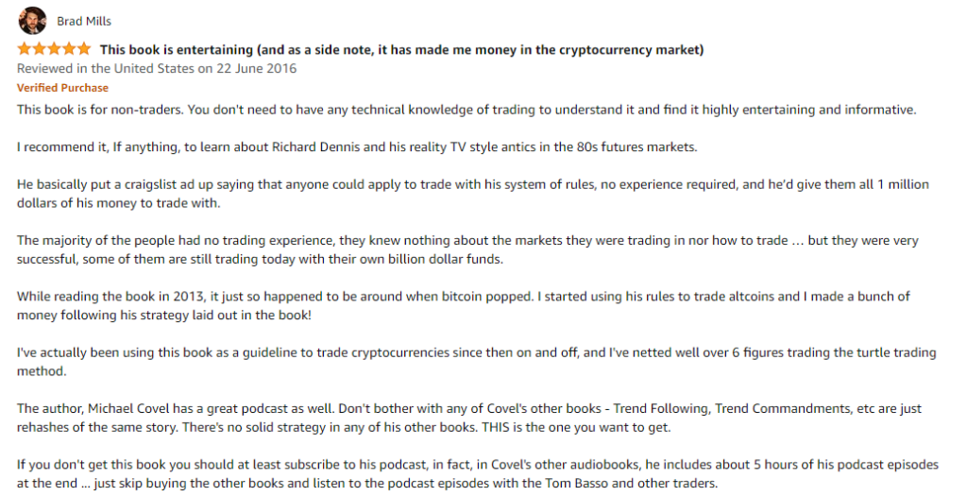Screen dimensions: 967x496
Task: Click the fourth star in the rating
Action: [x=68, y=49]
